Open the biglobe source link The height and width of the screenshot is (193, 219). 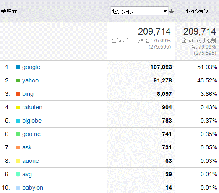pyautogui.click(x=32, y=121)
